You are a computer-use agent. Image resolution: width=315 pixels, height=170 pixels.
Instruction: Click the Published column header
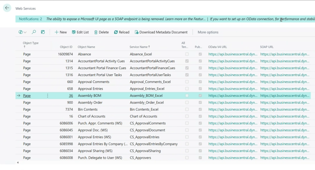[198, 47]
